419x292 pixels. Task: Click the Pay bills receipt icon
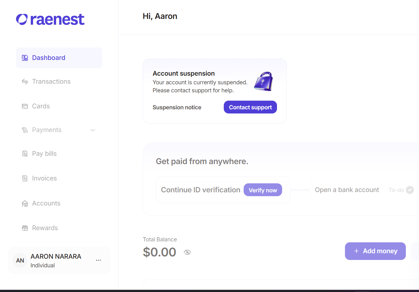point(25,154)
